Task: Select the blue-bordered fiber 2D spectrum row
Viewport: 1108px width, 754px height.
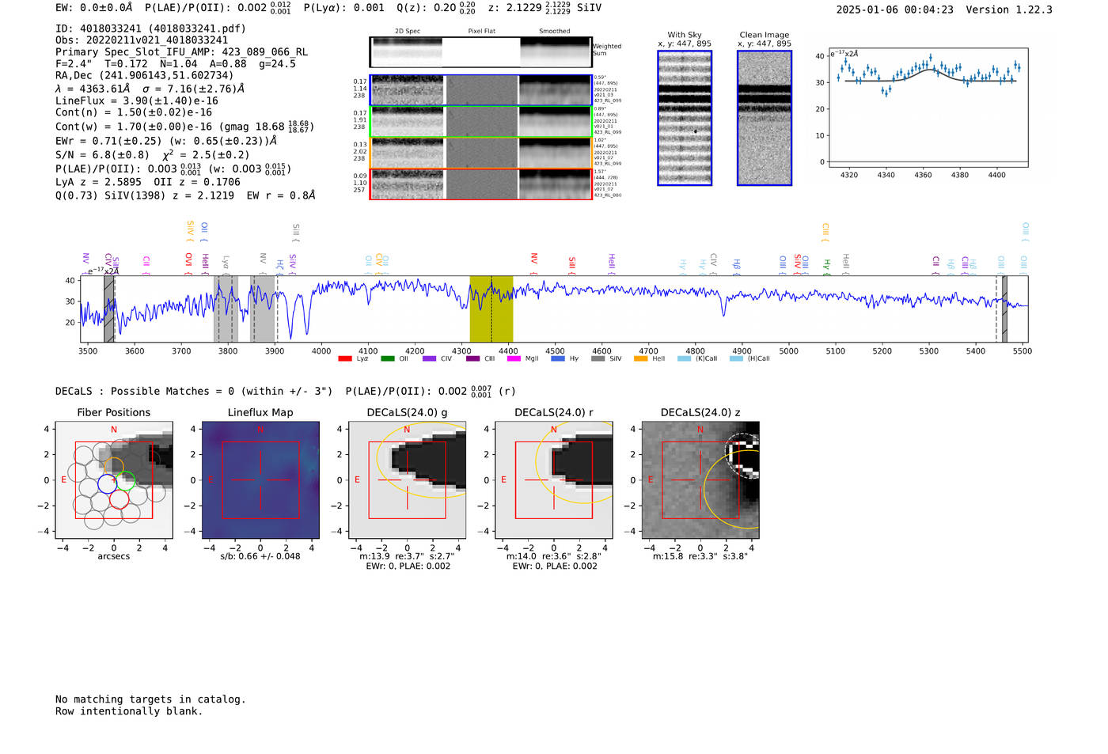Action: [480, 90]
